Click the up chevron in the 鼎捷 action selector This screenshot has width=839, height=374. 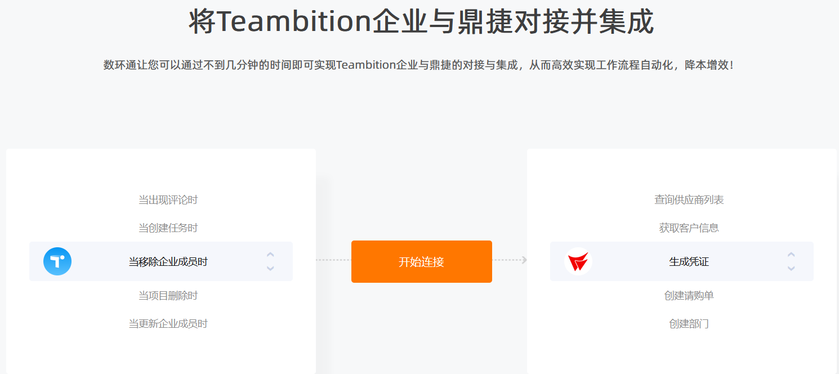(x=791, y=255)
